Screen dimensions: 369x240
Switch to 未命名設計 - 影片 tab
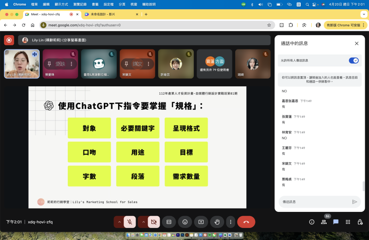tap(111, 14)
